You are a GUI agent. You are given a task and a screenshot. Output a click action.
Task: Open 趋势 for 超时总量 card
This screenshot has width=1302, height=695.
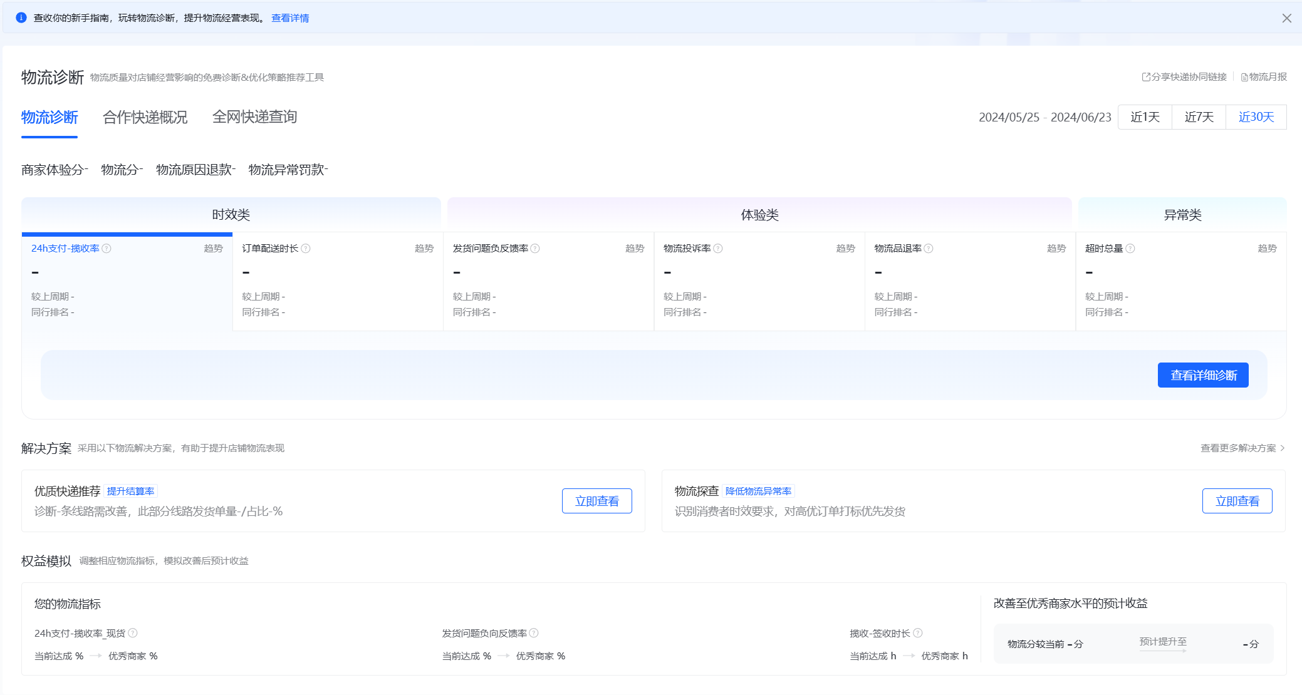click(1267, 249)
